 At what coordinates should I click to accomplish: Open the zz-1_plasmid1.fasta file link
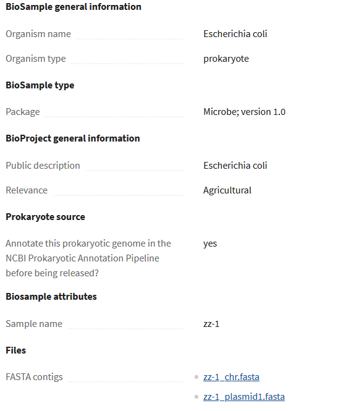coord(244,397)
